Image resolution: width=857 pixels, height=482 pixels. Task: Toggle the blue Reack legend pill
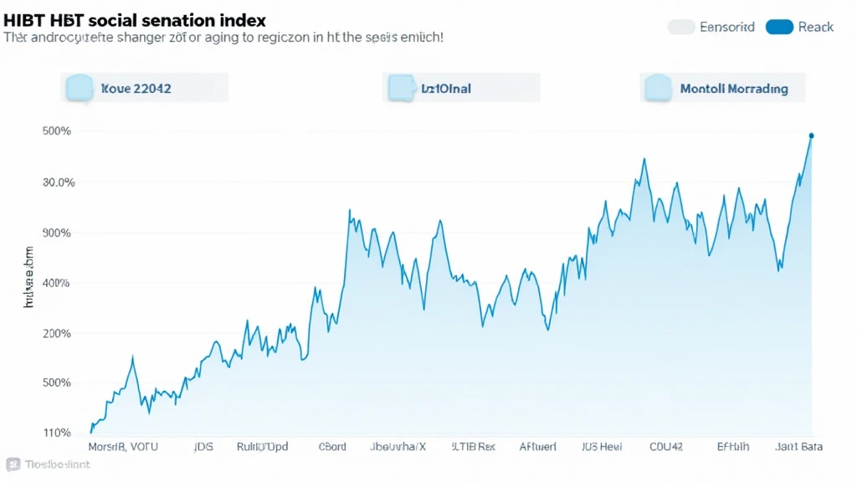(779, 27)
